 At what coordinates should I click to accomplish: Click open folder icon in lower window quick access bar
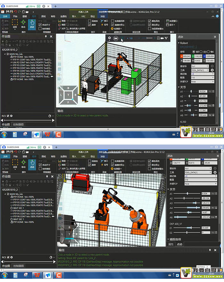pos(27,152)
